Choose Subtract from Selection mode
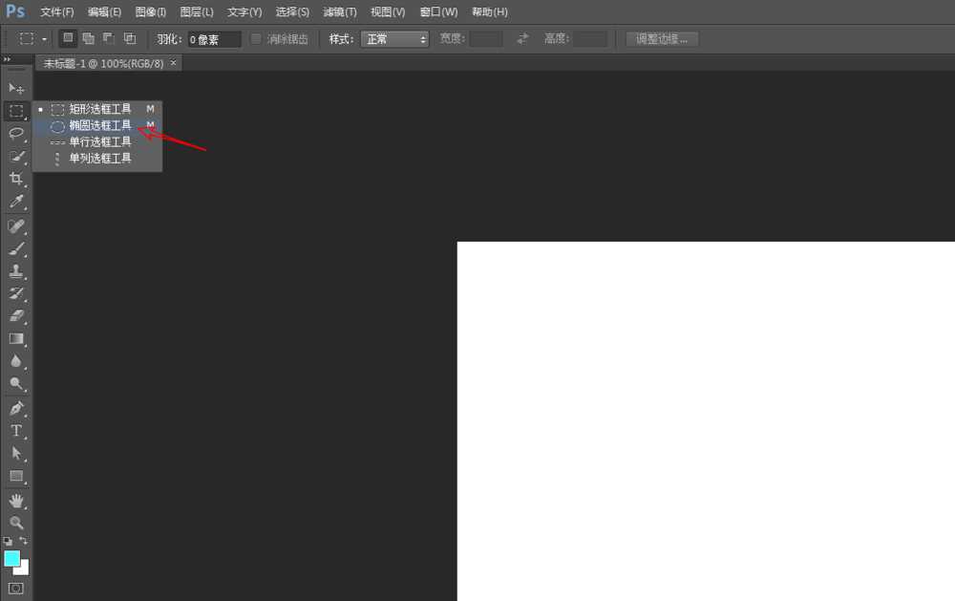This screenshot has height=601, width=955. coord(109,38)
